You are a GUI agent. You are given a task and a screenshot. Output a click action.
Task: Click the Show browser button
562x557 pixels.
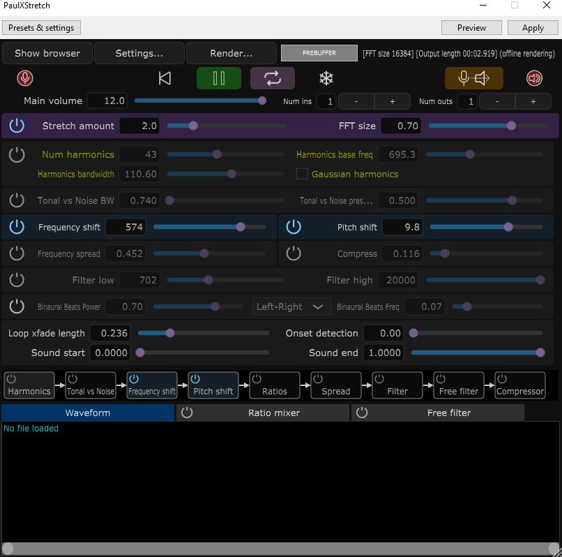click(x=47, y=53)
